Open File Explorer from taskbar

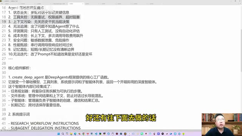tap(71, 134)
